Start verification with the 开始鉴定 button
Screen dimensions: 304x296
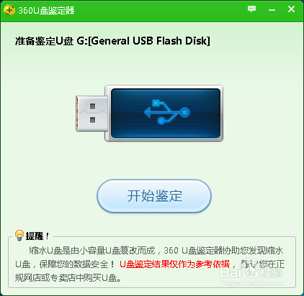coord(154,196)
